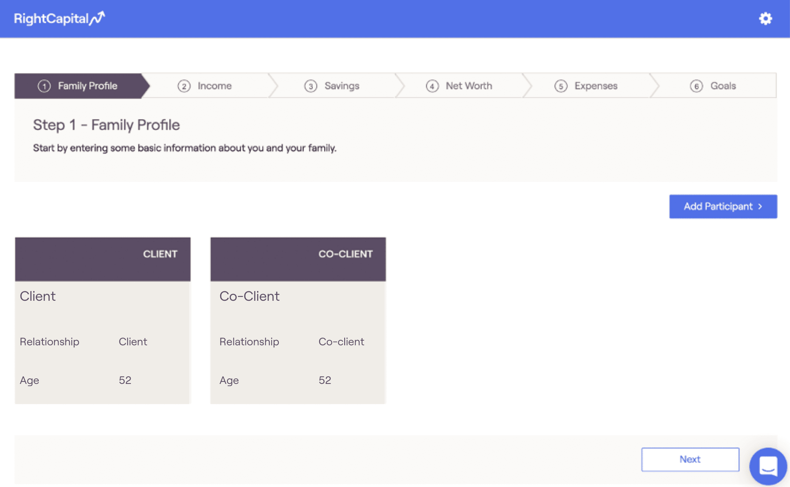This screenshot has width=790, height=487.
Task: Open the Co-Client participant card header
Action: click(298, 259)
